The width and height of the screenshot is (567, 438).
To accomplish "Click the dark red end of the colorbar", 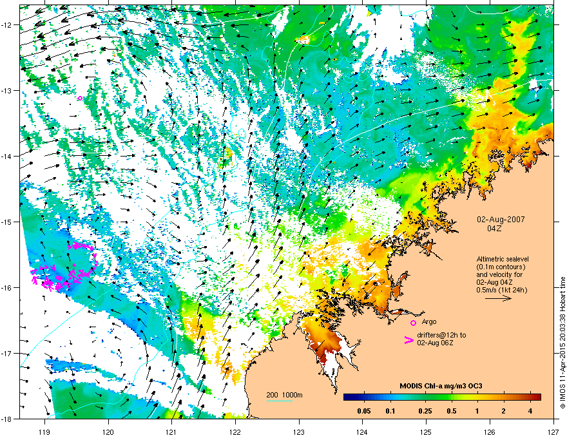I will 537,397.
